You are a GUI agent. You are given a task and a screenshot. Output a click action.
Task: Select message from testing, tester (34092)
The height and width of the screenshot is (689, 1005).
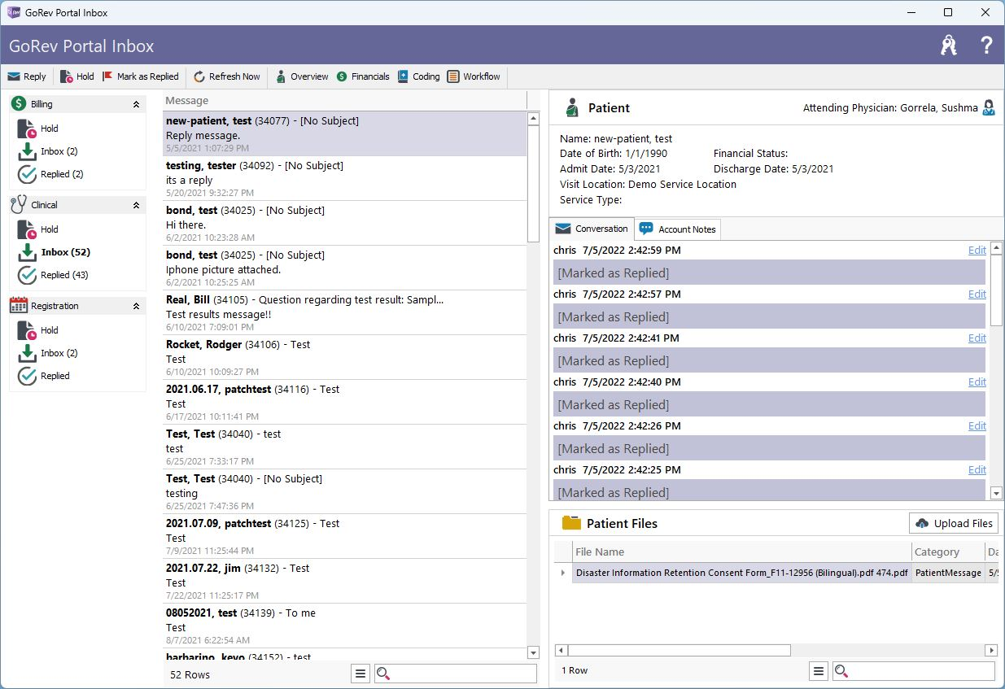345,179
